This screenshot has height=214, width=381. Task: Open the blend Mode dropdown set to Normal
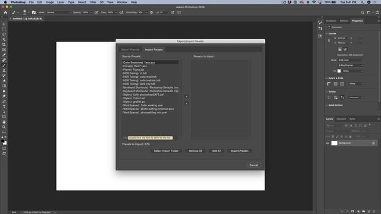[x=58, y=12]
